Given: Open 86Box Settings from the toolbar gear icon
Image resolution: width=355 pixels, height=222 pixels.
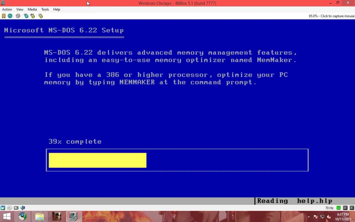Looking at the screenshot, I should (40, 16).
